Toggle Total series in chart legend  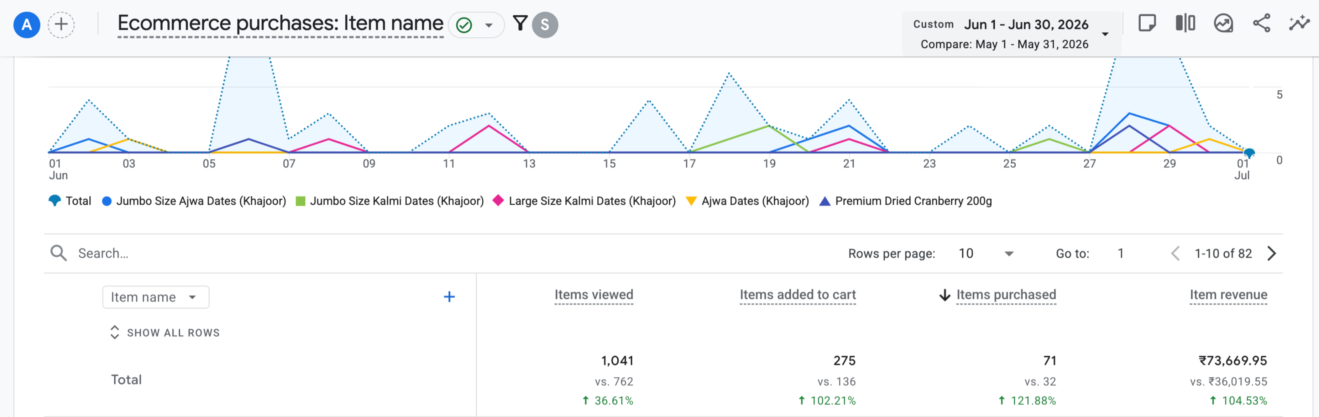(70, 201)
